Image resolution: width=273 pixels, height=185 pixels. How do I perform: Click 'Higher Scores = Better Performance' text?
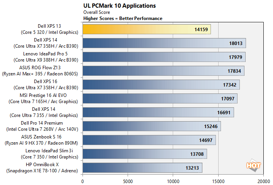click(x=123, y=18)
